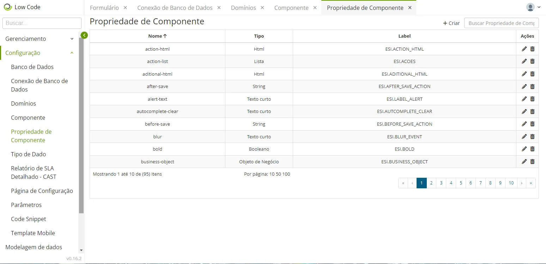Go to page 2 of results
This screenshot has height=264, width=546.
click(431, 183)
